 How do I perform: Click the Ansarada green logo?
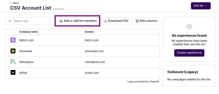point(13,51)
